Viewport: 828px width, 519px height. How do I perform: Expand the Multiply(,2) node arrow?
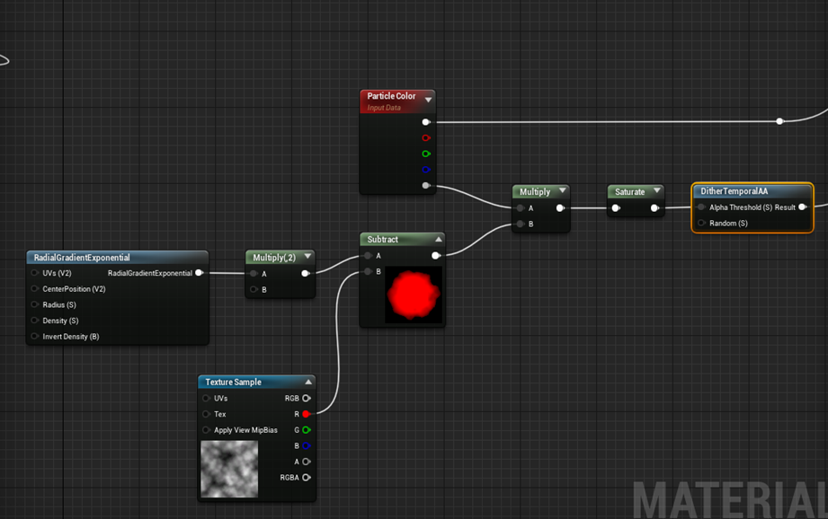[x=307, y=256]
